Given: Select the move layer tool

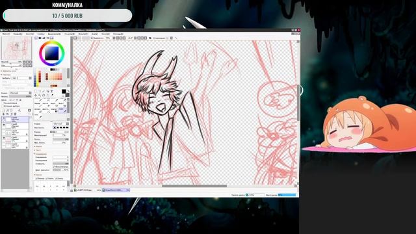Looking at the screenshot, I should click(x=36, y=96).
